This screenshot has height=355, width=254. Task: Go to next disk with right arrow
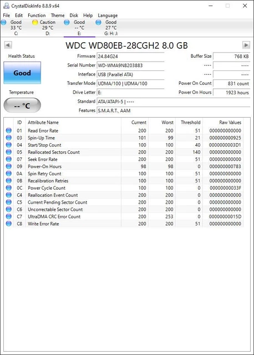pos(246,45)
